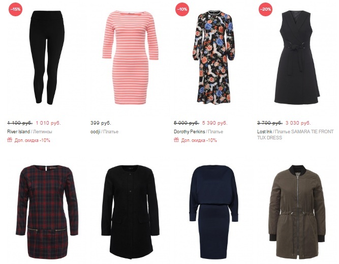Open the black Lost Ink tux dress image

pos(297,57)
